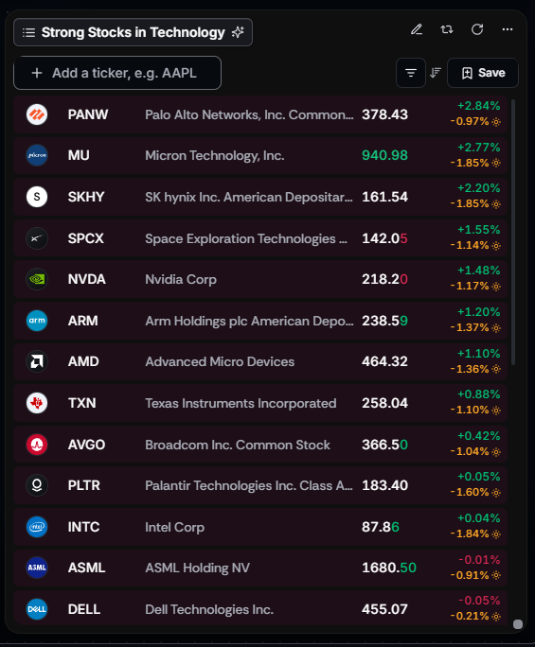The height and width of the screenshot is (647, 535).
Task: Select the PLTR ticker symbol
Action: point(84,485)
